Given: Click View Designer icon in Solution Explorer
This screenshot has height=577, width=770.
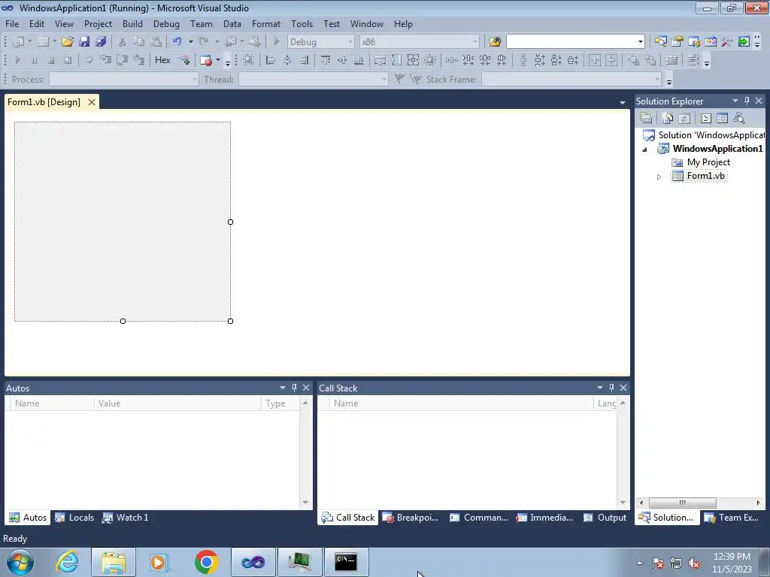Looking at the screenshot, I should tap(722, 118).
